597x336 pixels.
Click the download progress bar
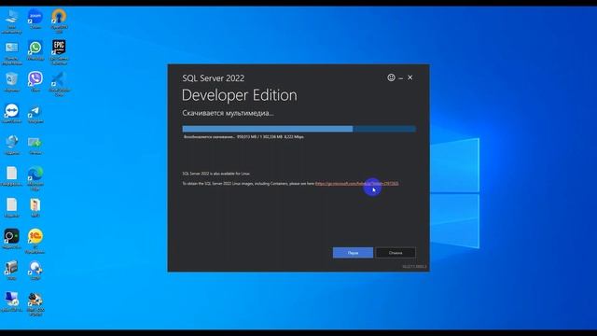pos(298,129)
